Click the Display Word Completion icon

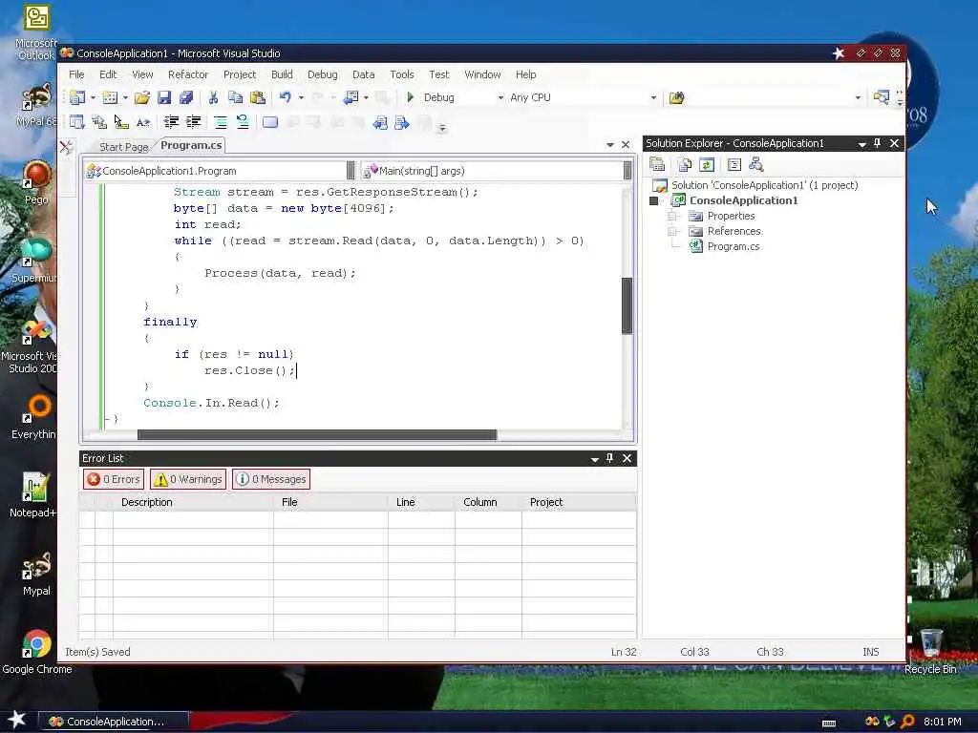pos(143,122)
